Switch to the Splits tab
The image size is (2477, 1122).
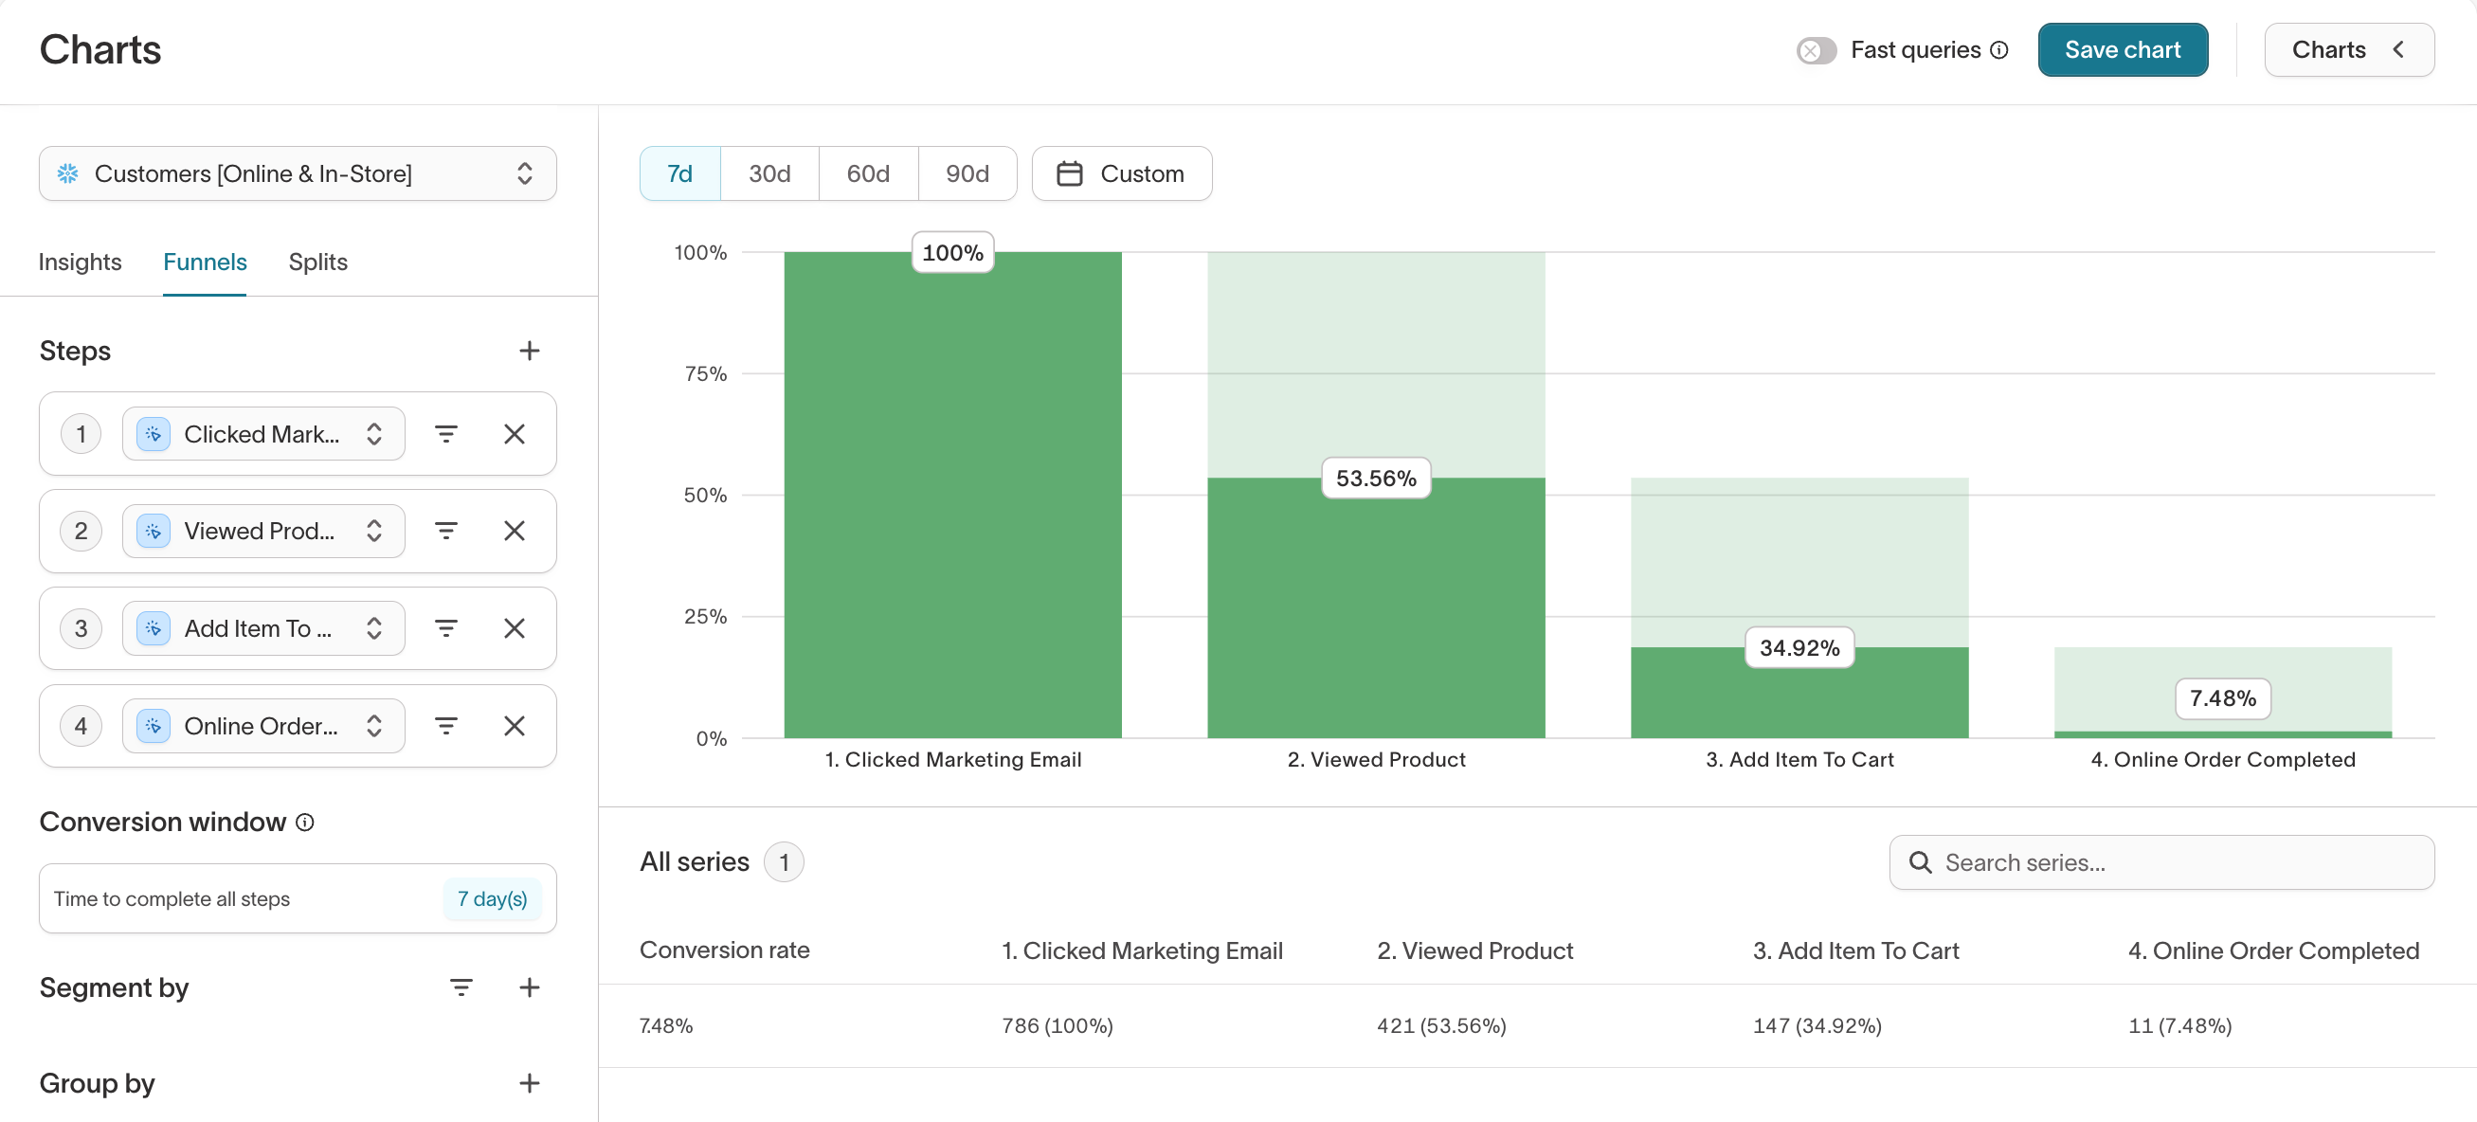[x=317, y=262]
